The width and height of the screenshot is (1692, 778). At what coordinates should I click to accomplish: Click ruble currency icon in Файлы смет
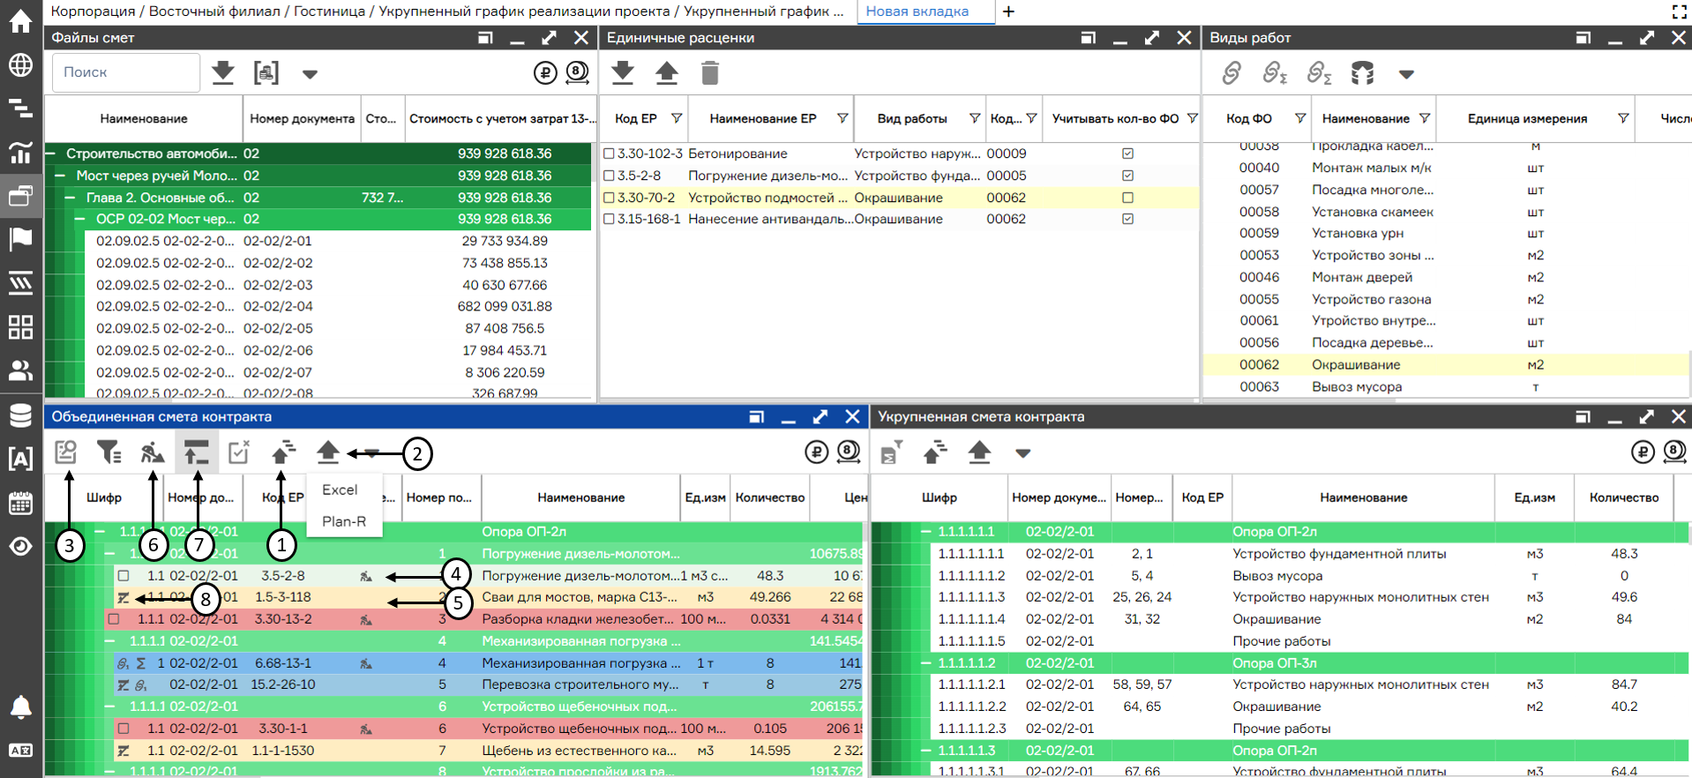click(545, 72)
